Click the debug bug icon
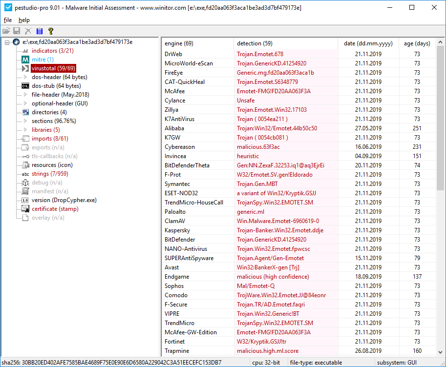Viewport: 446px width, 367px height. pos(25,183)
